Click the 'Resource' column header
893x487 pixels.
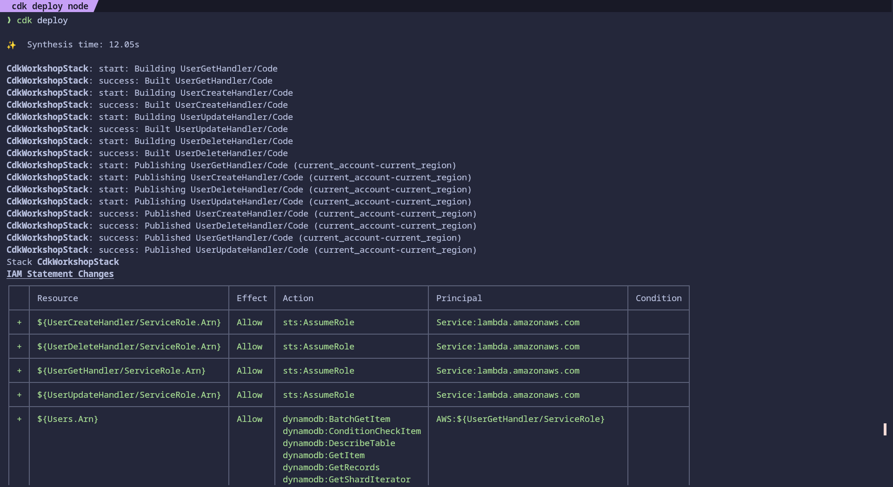pyautogui.click(x=58, y=298)
